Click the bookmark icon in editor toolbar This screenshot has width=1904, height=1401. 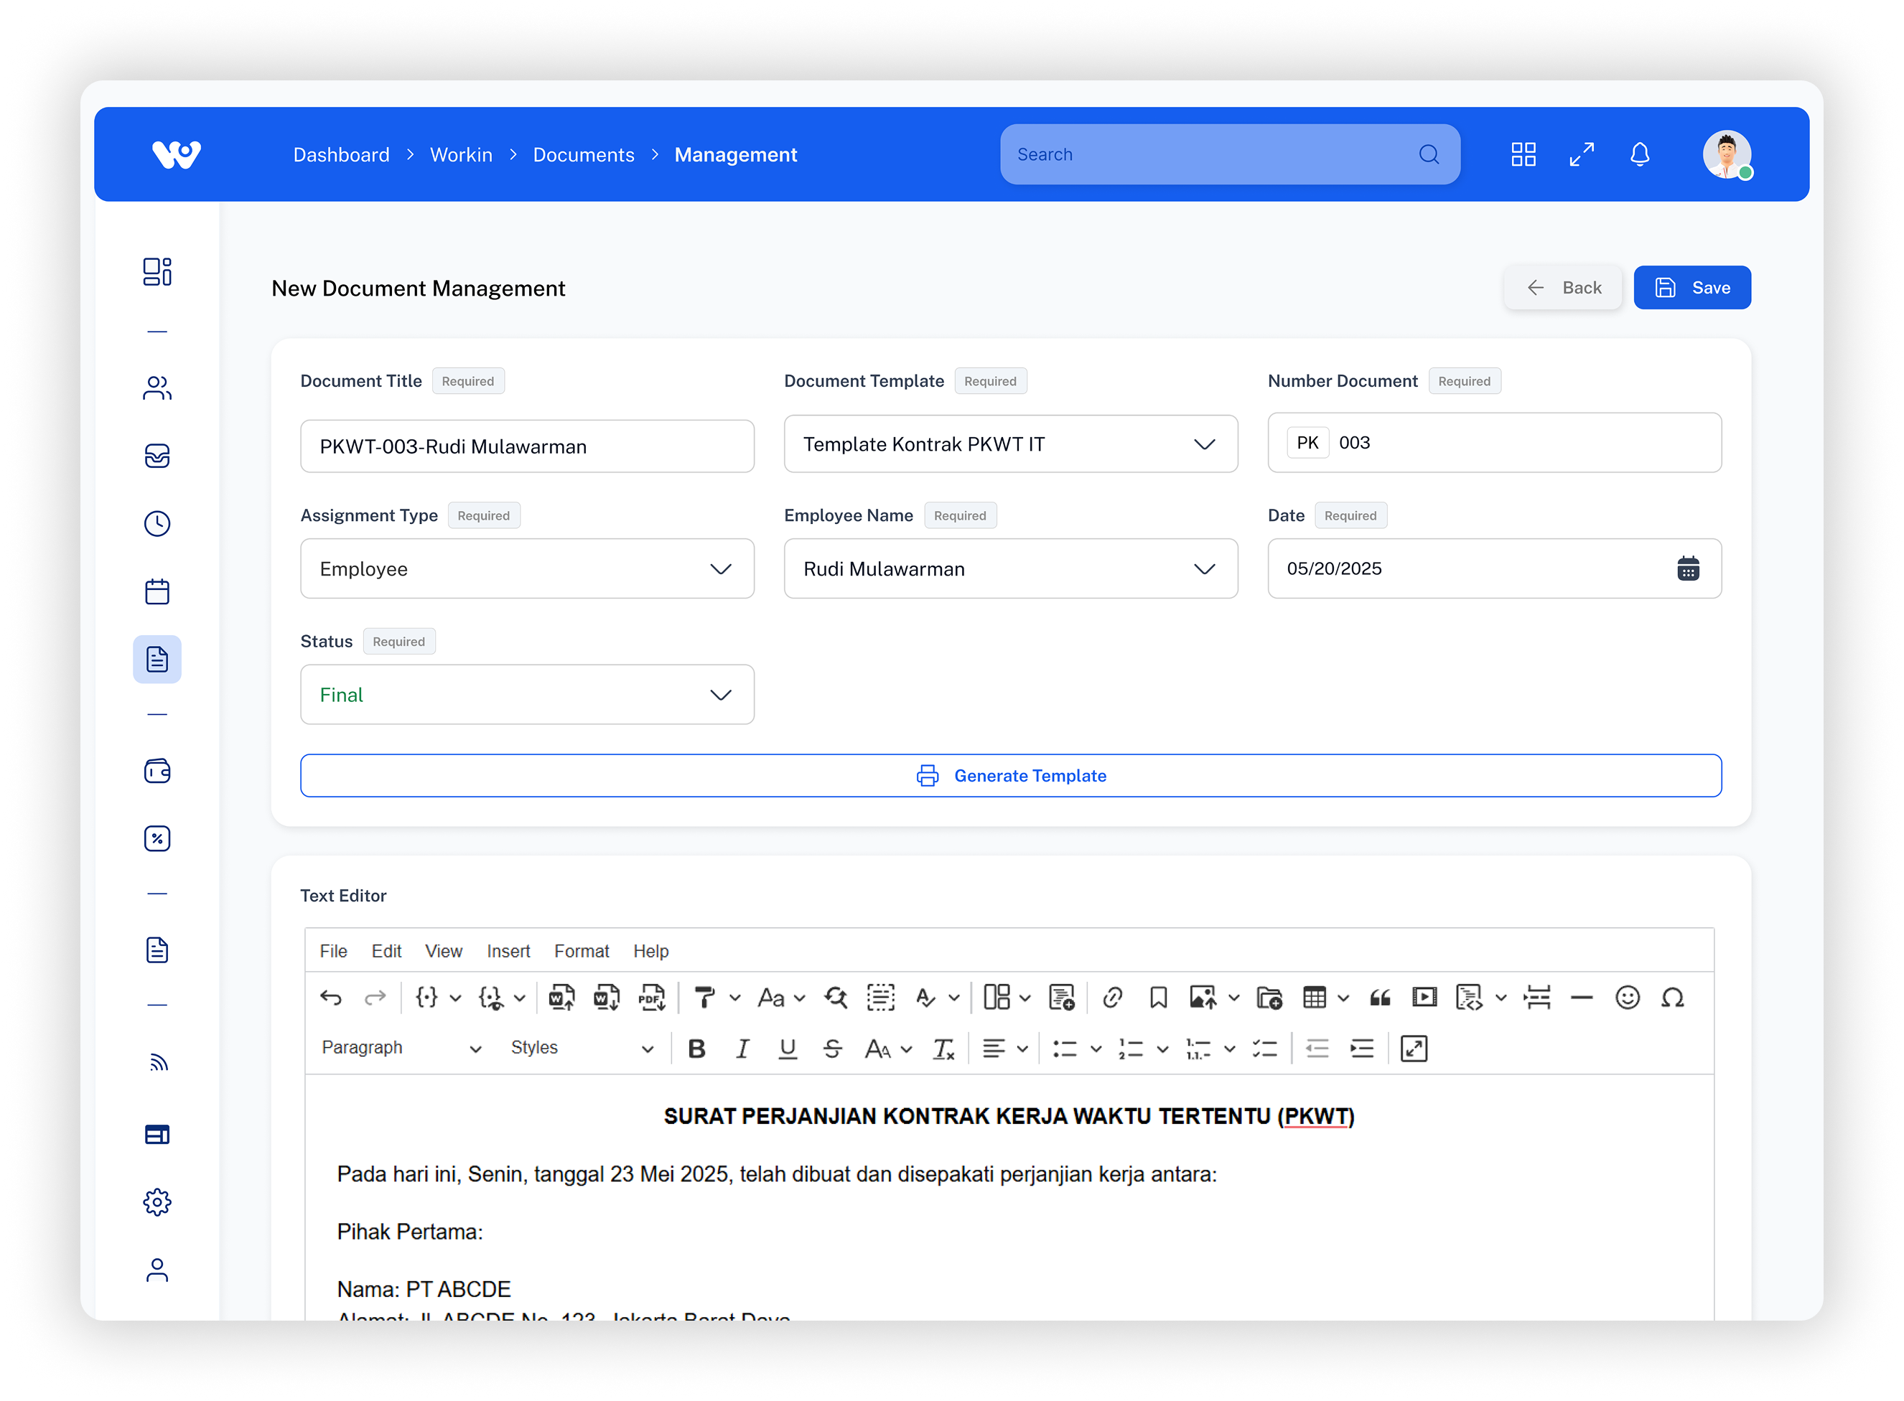(1157, 998)
